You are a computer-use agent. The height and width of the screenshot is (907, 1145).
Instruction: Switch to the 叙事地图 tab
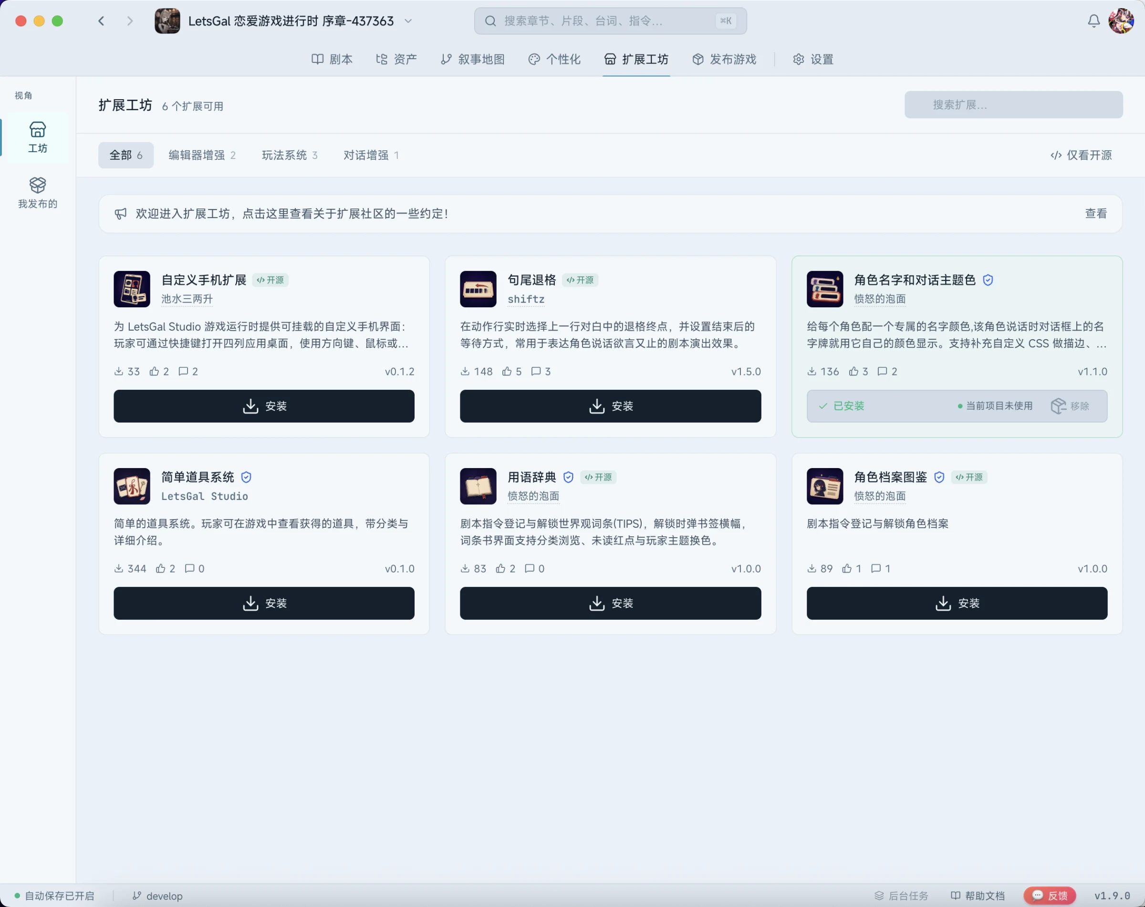tap(473, 60)
